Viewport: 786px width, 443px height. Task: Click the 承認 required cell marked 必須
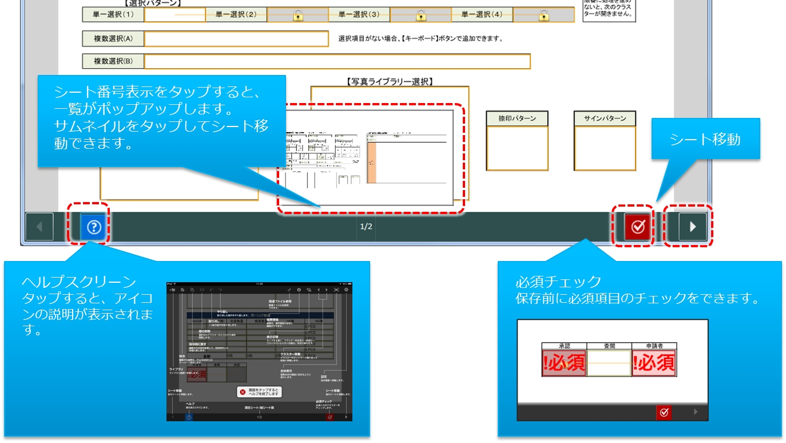pyautogui.click(x=563, y=363)
